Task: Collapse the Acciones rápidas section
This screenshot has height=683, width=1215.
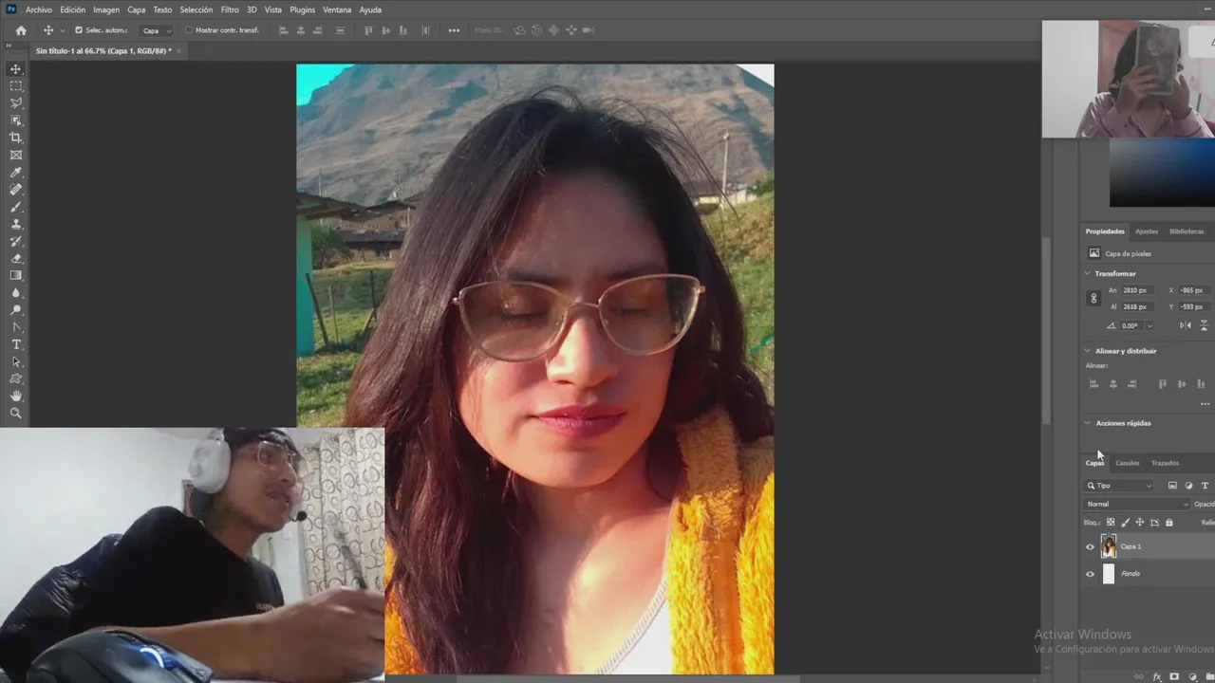Action: click(x=1088, y=423)
